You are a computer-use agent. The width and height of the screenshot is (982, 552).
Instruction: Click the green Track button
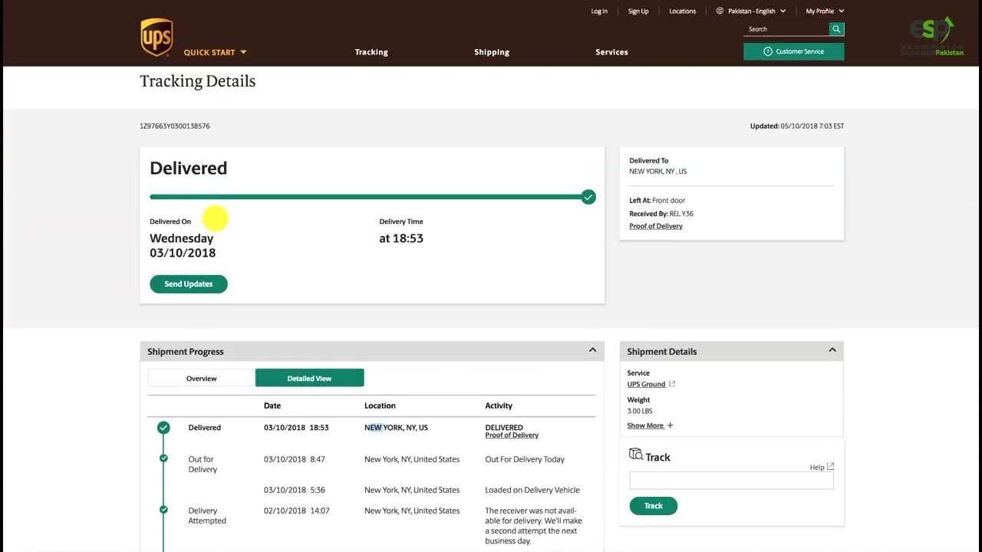tap(654, 506)
